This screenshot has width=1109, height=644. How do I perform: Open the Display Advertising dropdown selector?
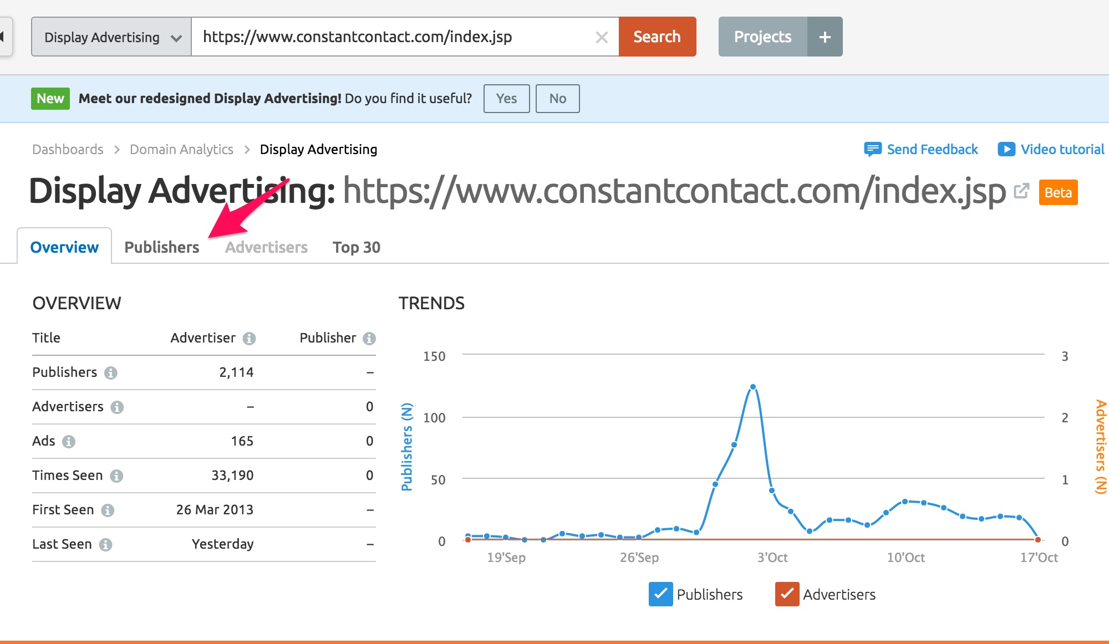tap(111, 37)
